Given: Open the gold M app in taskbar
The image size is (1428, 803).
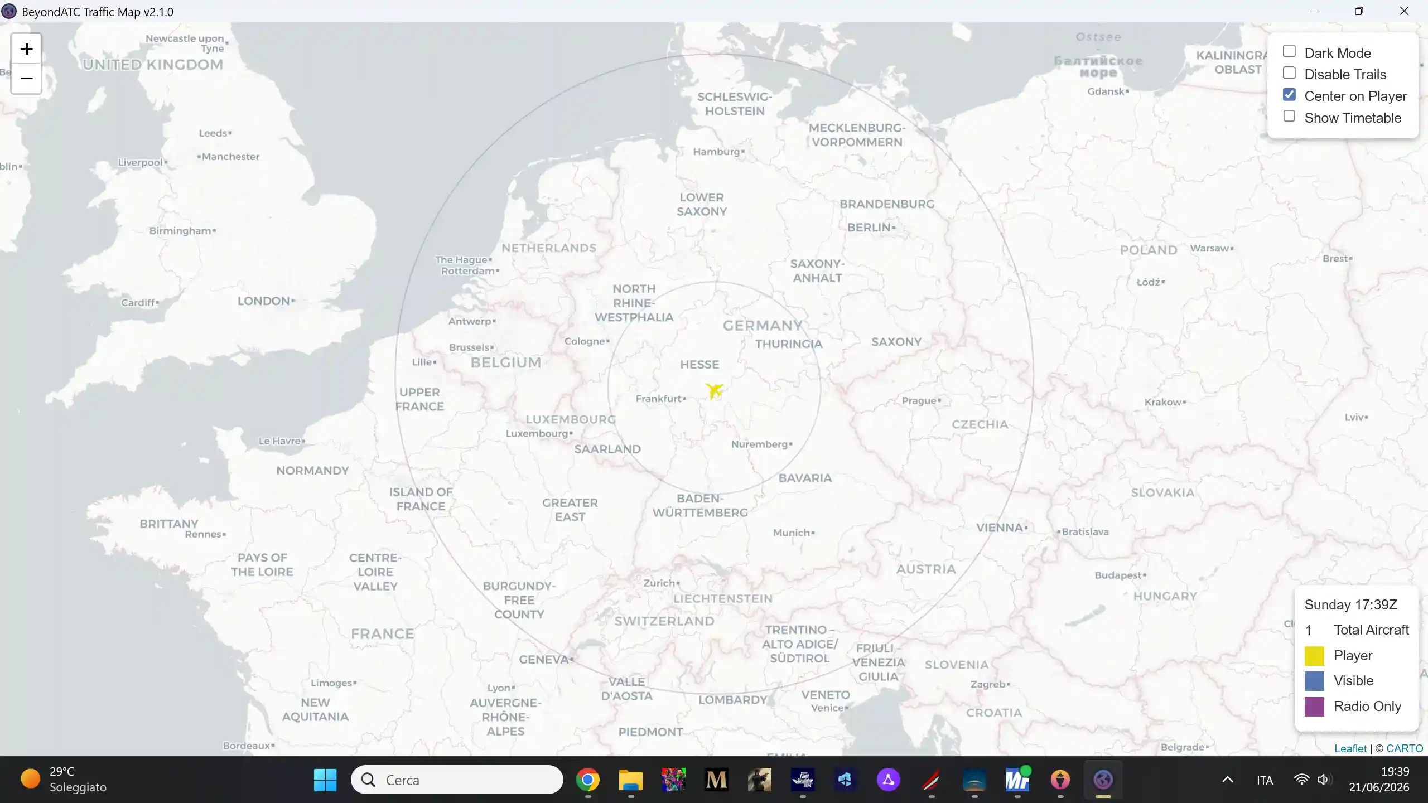Looking at the screenshot, I should coord(716,780).
